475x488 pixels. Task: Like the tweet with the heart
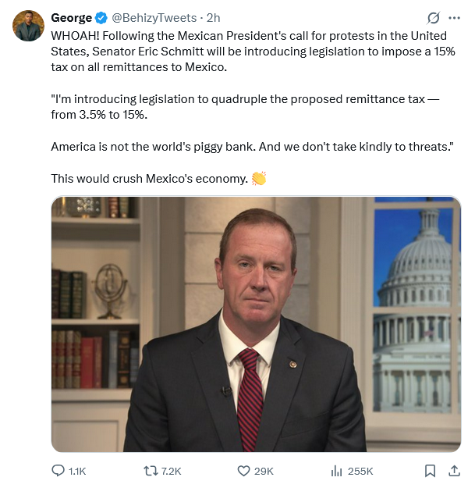244,471
